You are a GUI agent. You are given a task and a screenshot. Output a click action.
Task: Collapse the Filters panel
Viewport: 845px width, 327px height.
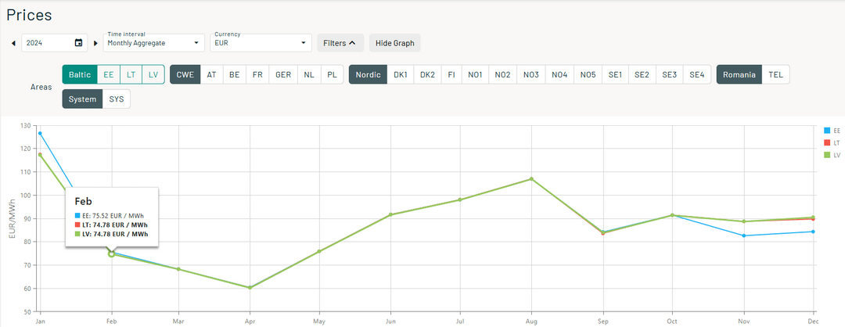[340, 43]
